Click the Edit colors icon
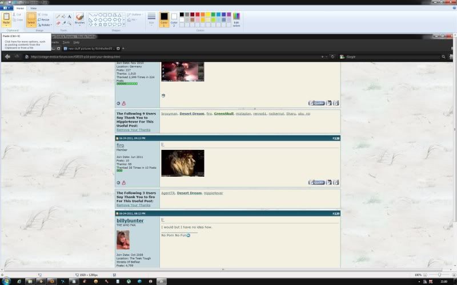 (236, 19)
